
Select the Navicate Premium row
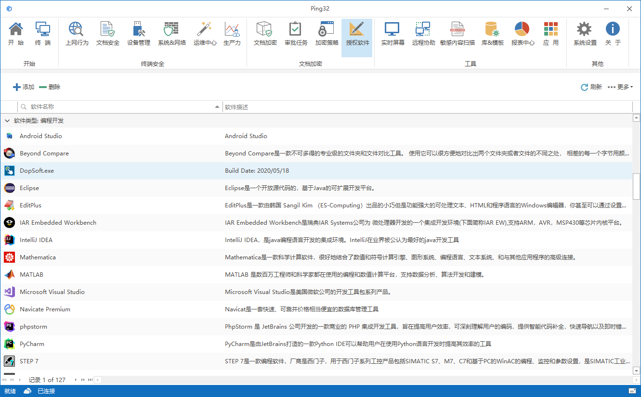coord(316,309)
